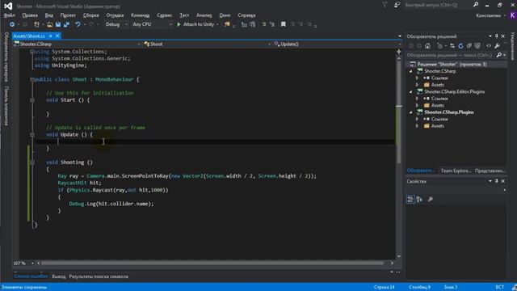Click the Navigate Backward toolbar icon
The width and height of the screenshot is (517, 291).
click(12, 24)
